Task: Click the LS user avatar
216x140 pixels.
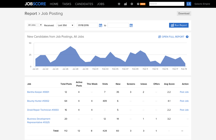Action: click(x=189, y=4)
